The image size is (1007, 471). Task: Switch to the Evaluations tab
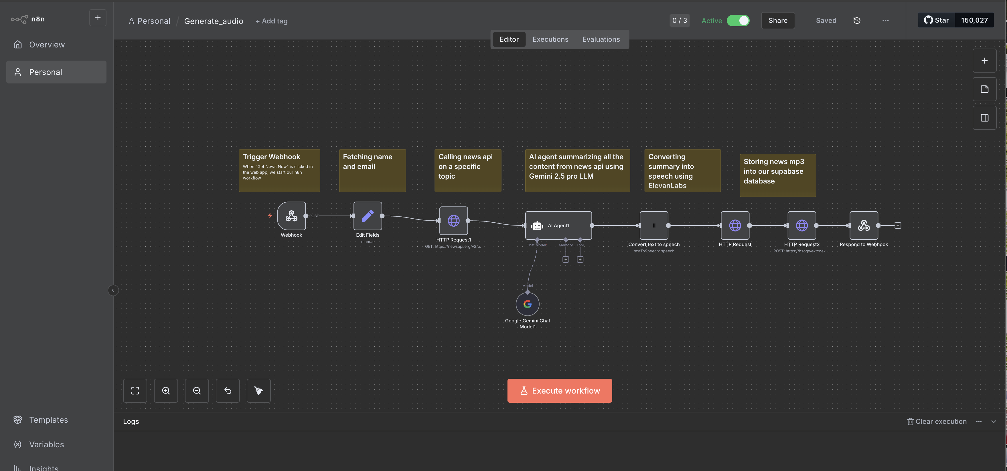point(601,39)
